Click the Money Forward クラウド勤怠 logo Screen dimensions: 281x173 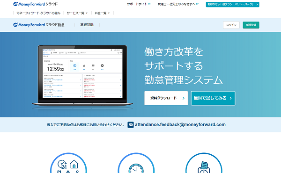point(39,25)
